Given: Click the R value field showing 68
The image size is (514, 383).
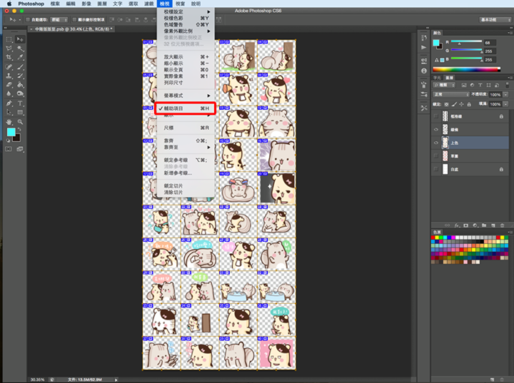Looking at the screenshot, I should (x=490, y=43).
